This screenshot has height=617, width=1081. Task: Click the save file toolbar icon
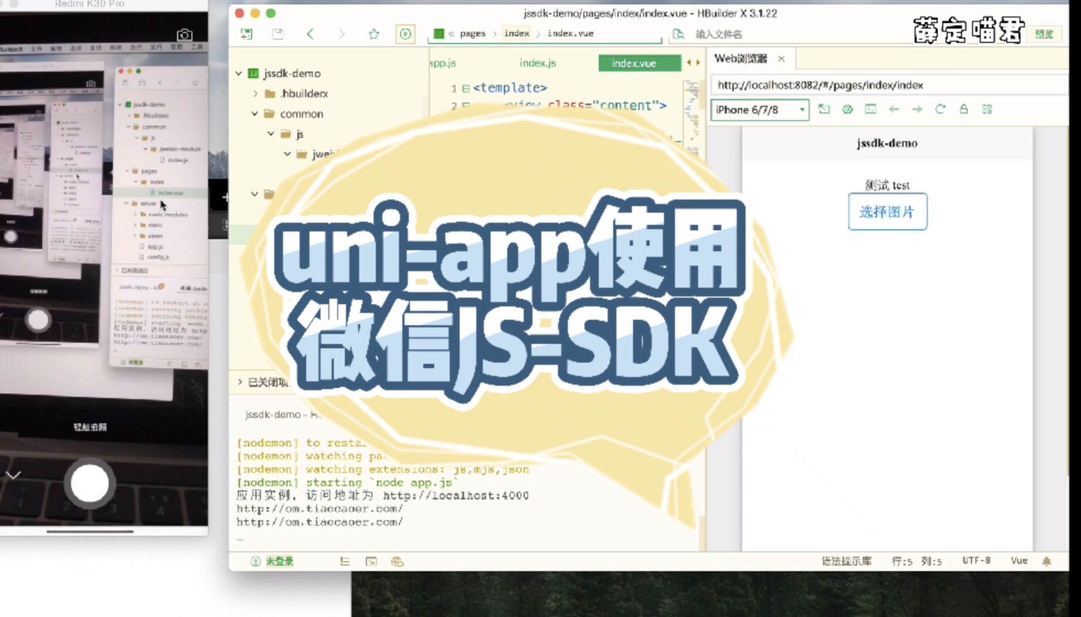pyautogui.click(x=277, y=34)
